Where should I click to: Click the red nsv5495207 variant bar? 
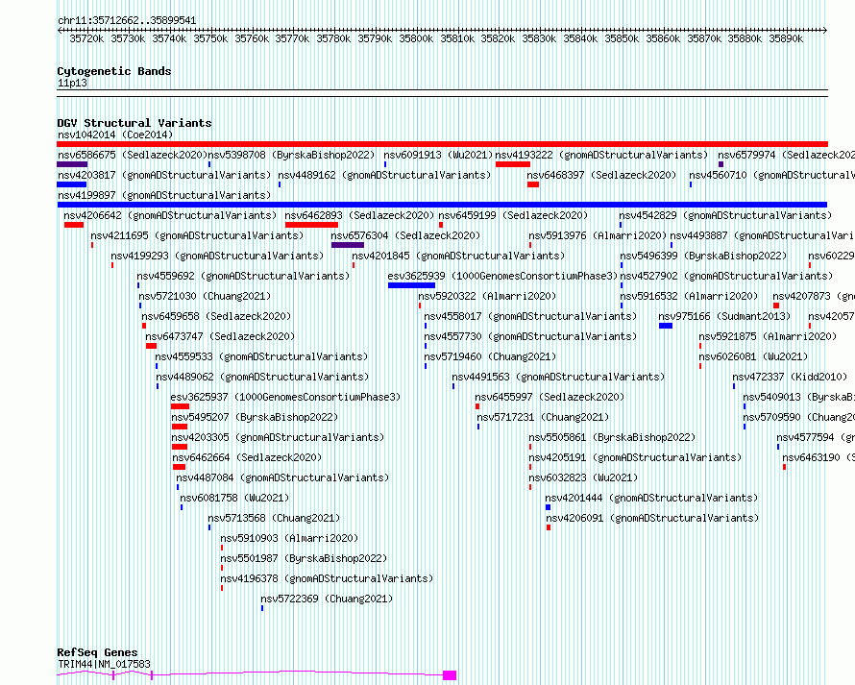(x=180, y=427)
